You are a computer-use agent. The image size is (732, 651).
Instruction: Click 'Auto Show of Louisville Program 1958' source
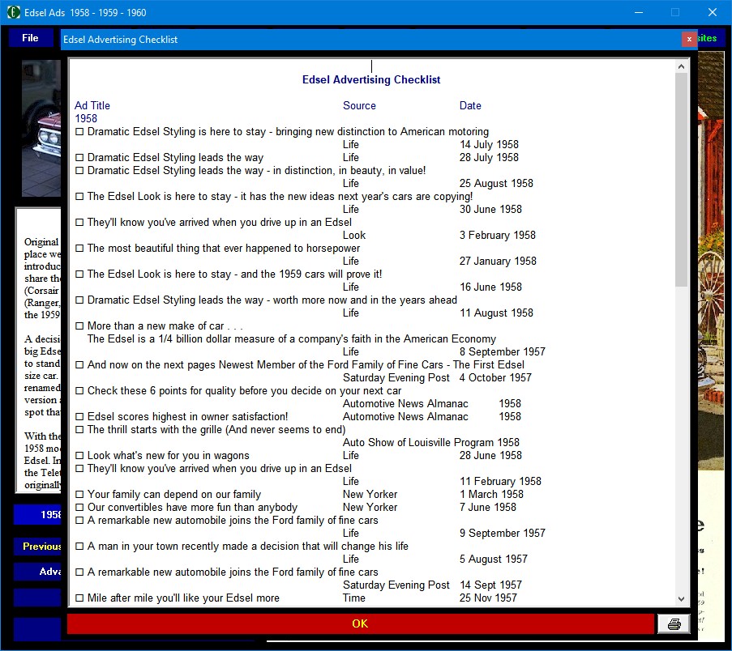(x=431, y=443)
